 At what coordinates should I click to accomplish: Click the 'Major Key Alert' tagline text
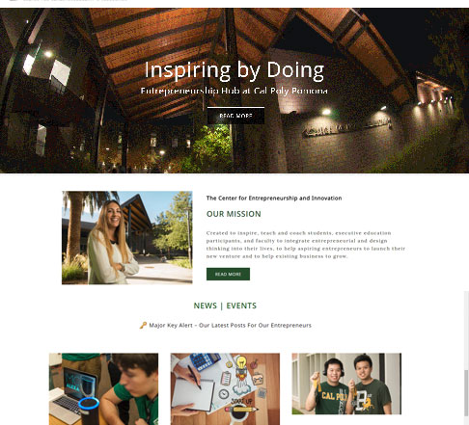click(x=231, y=326)
